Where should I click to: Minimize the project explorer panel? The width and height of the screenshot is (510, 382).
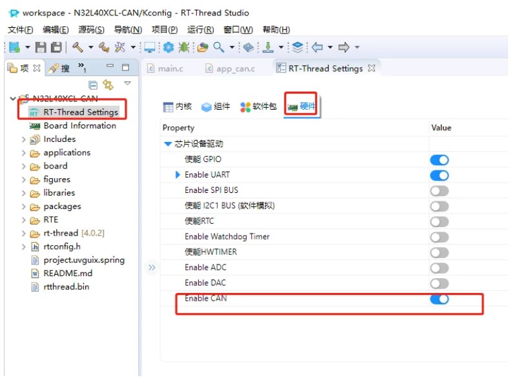[110, 66]
